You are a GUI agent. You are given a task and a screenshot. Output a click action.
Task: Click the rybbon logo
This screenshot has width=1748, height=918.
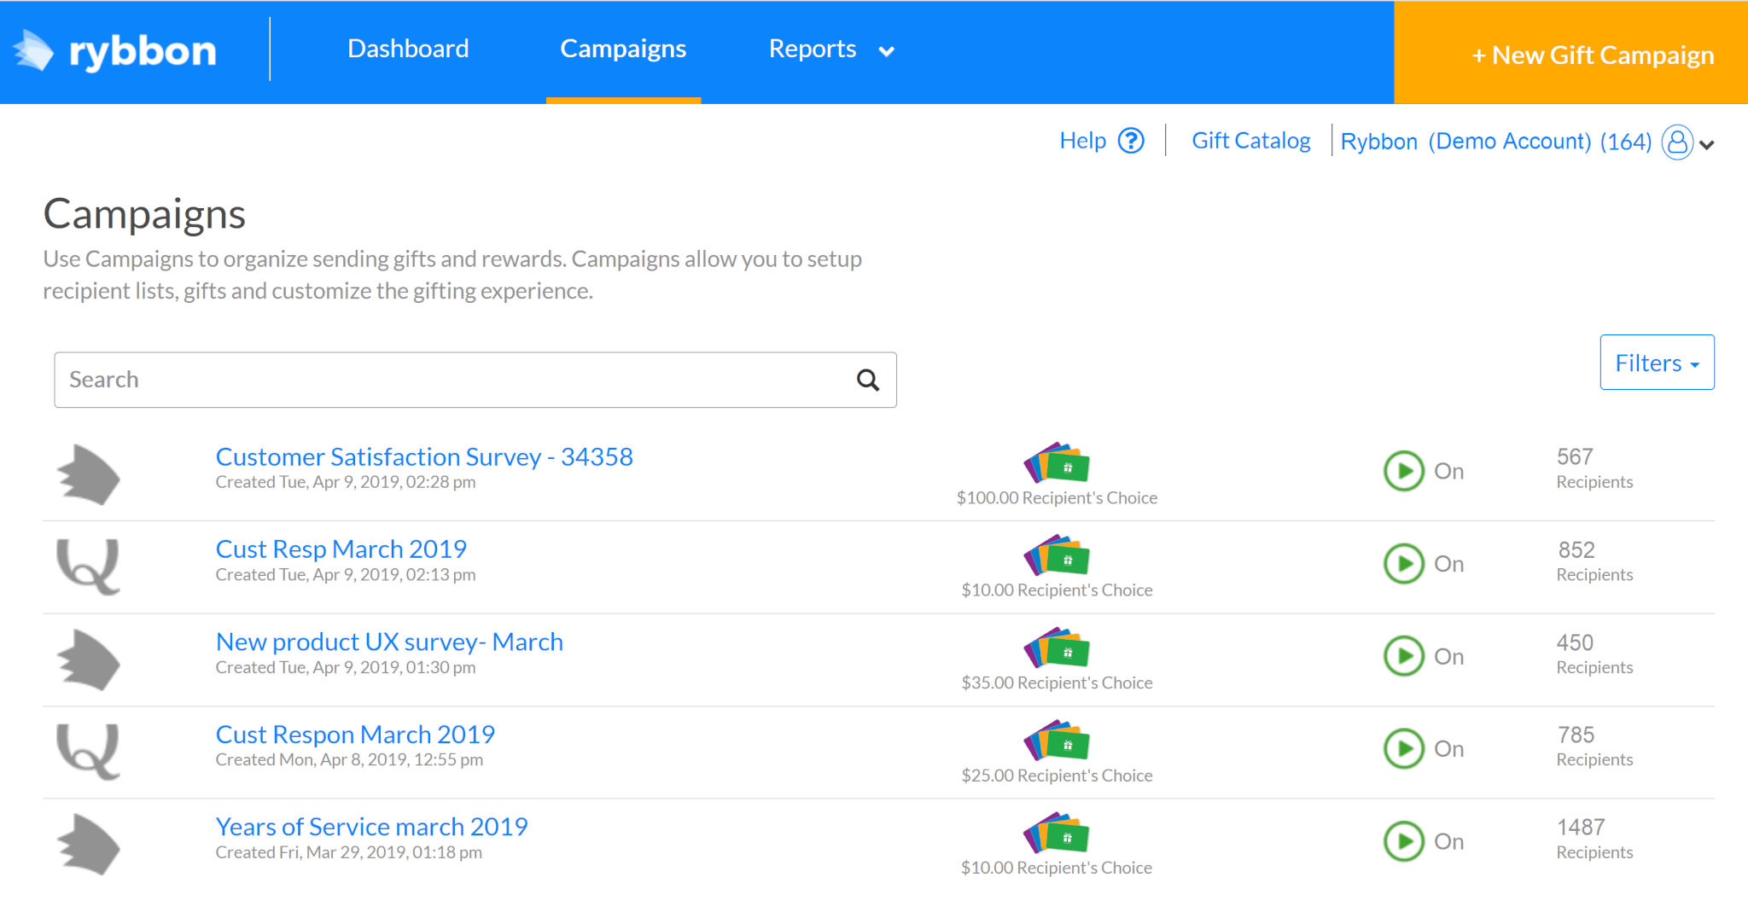pyautogui.click(x=115, y=51)
